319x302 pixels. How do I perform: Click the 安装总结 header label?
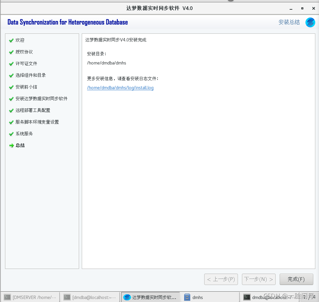[x=289, y=22]
